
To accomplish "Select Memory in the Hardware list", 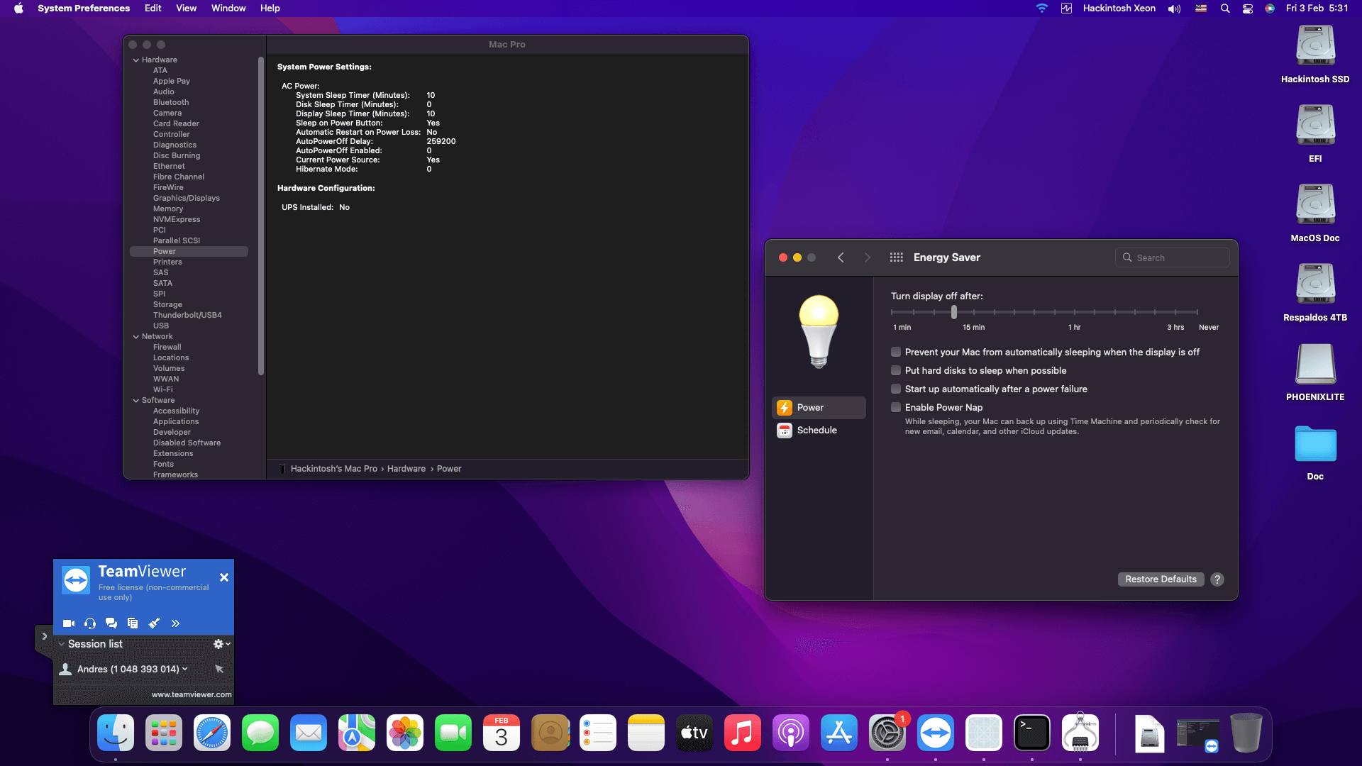I will (x=168, y=209).
